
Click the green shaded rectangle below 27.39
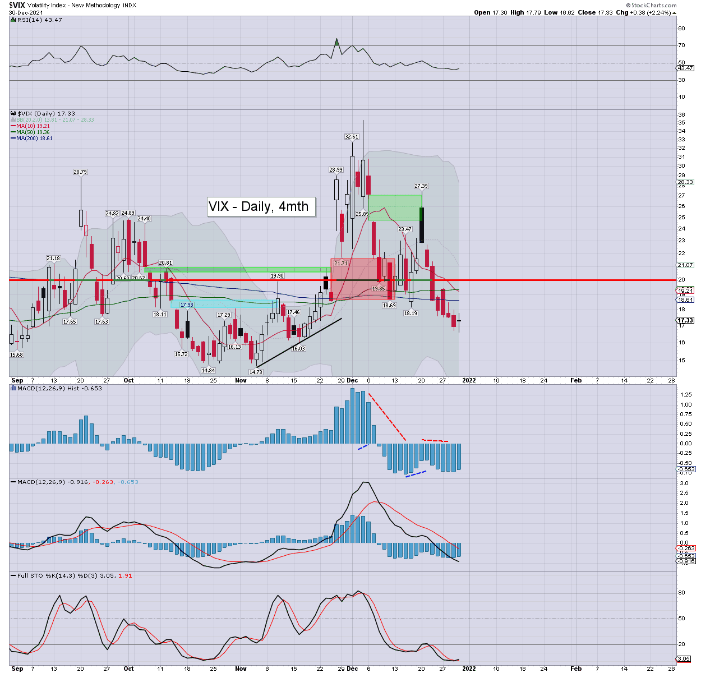(x=395, y=208)
